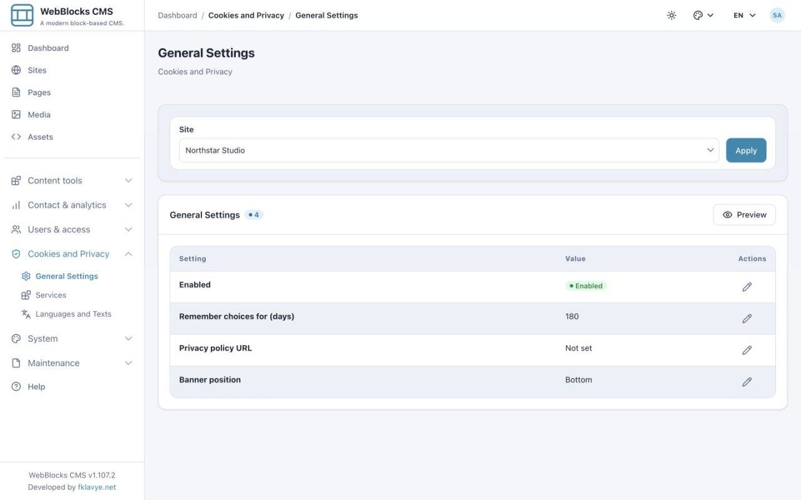Click the Apply button
801x500 pixels.
[746, 151]
